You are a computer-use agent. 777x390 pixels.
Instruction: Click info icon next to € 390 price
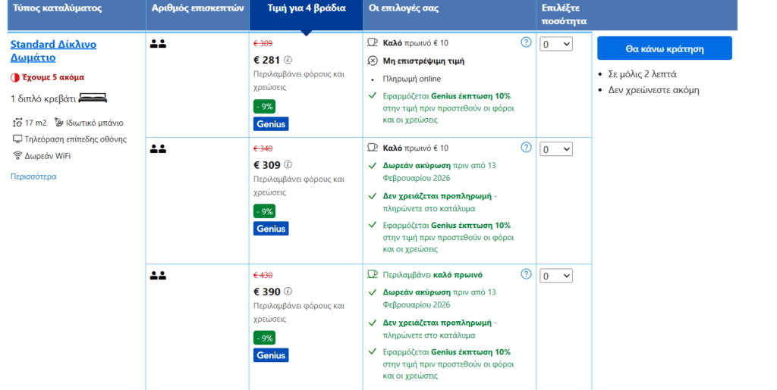(288, 291)
